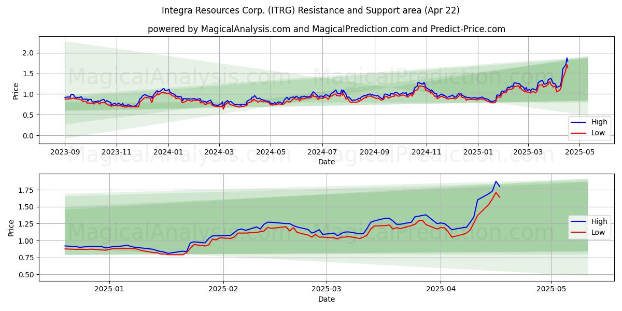Click the red Low line peak in the zoomed 2025 chart
This screenshot has width=622, height=311.
tap(496, 192)
